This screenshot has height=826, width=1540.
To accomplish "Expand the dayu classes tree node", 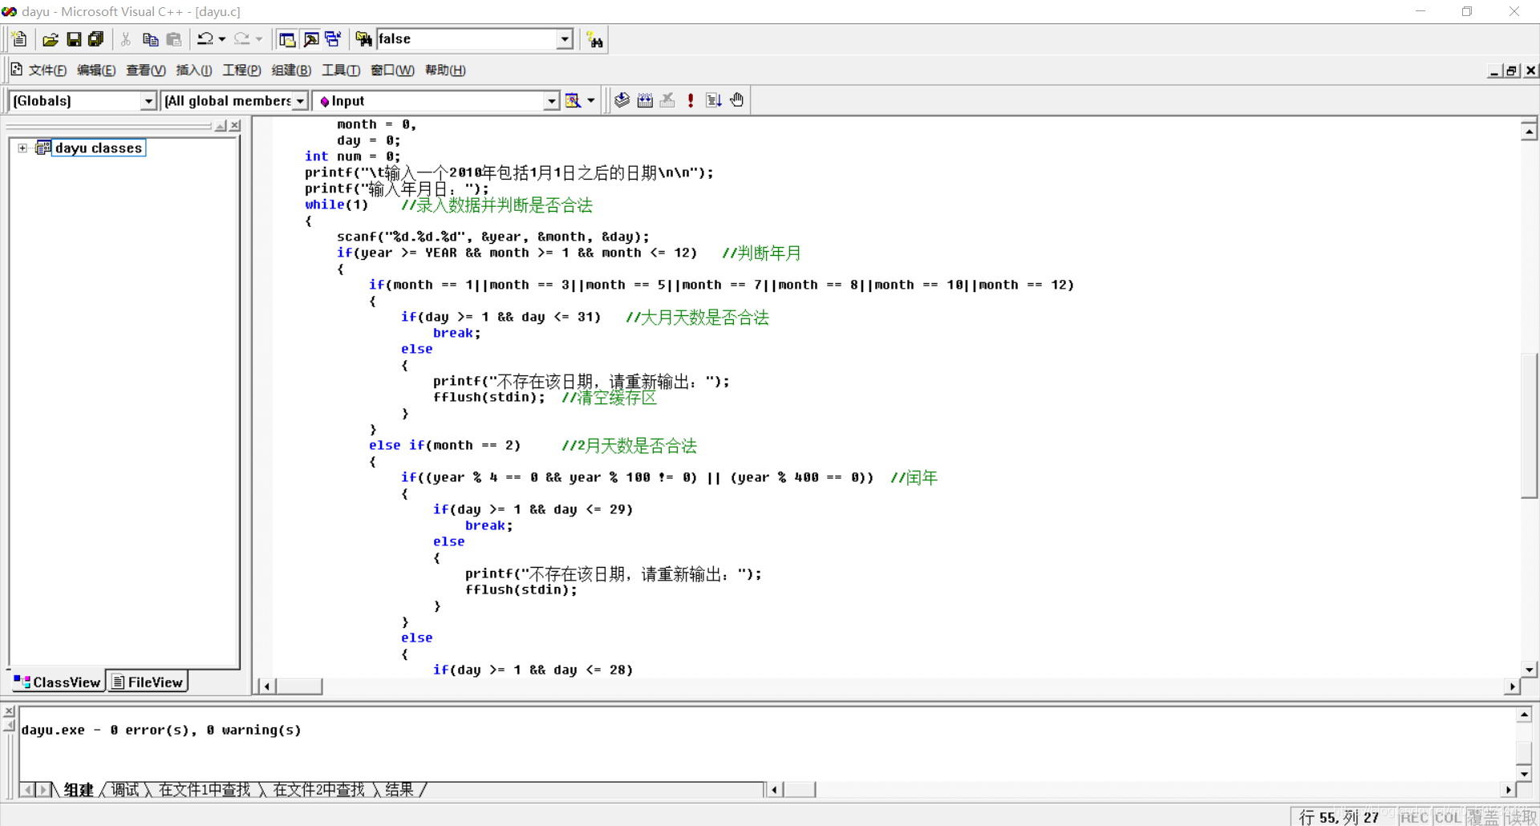I will (22, 148).
